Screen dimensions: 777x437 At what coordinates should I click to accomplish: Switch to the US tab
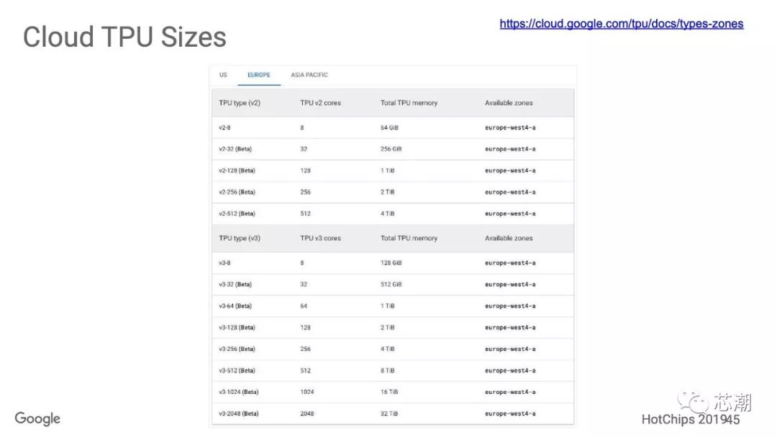[223, 75]
